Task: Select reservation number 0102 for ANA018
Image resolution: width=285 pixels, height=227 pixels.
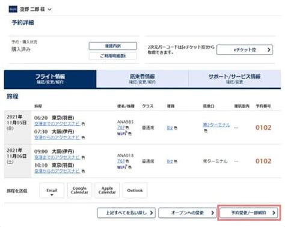Action: click(x=263, y=161)
